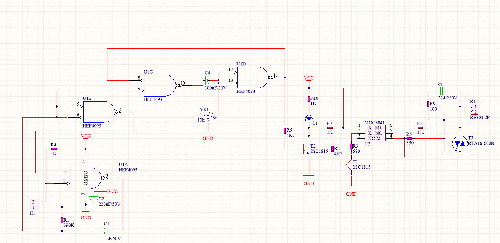The height and width of the screenshot is (243, 500).
Task: Select the GND symbol below VR1
Action: coord(208,134)
